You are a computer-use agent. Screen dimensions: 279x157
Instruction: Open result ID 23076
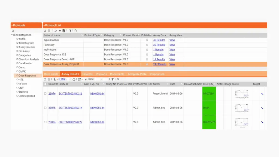tap(52, 94)
